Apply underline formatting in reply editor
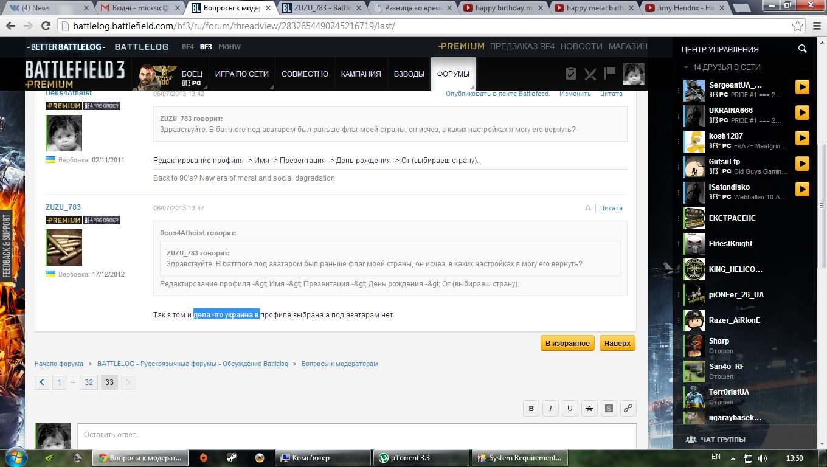The image size is (827, 467). 570,409
